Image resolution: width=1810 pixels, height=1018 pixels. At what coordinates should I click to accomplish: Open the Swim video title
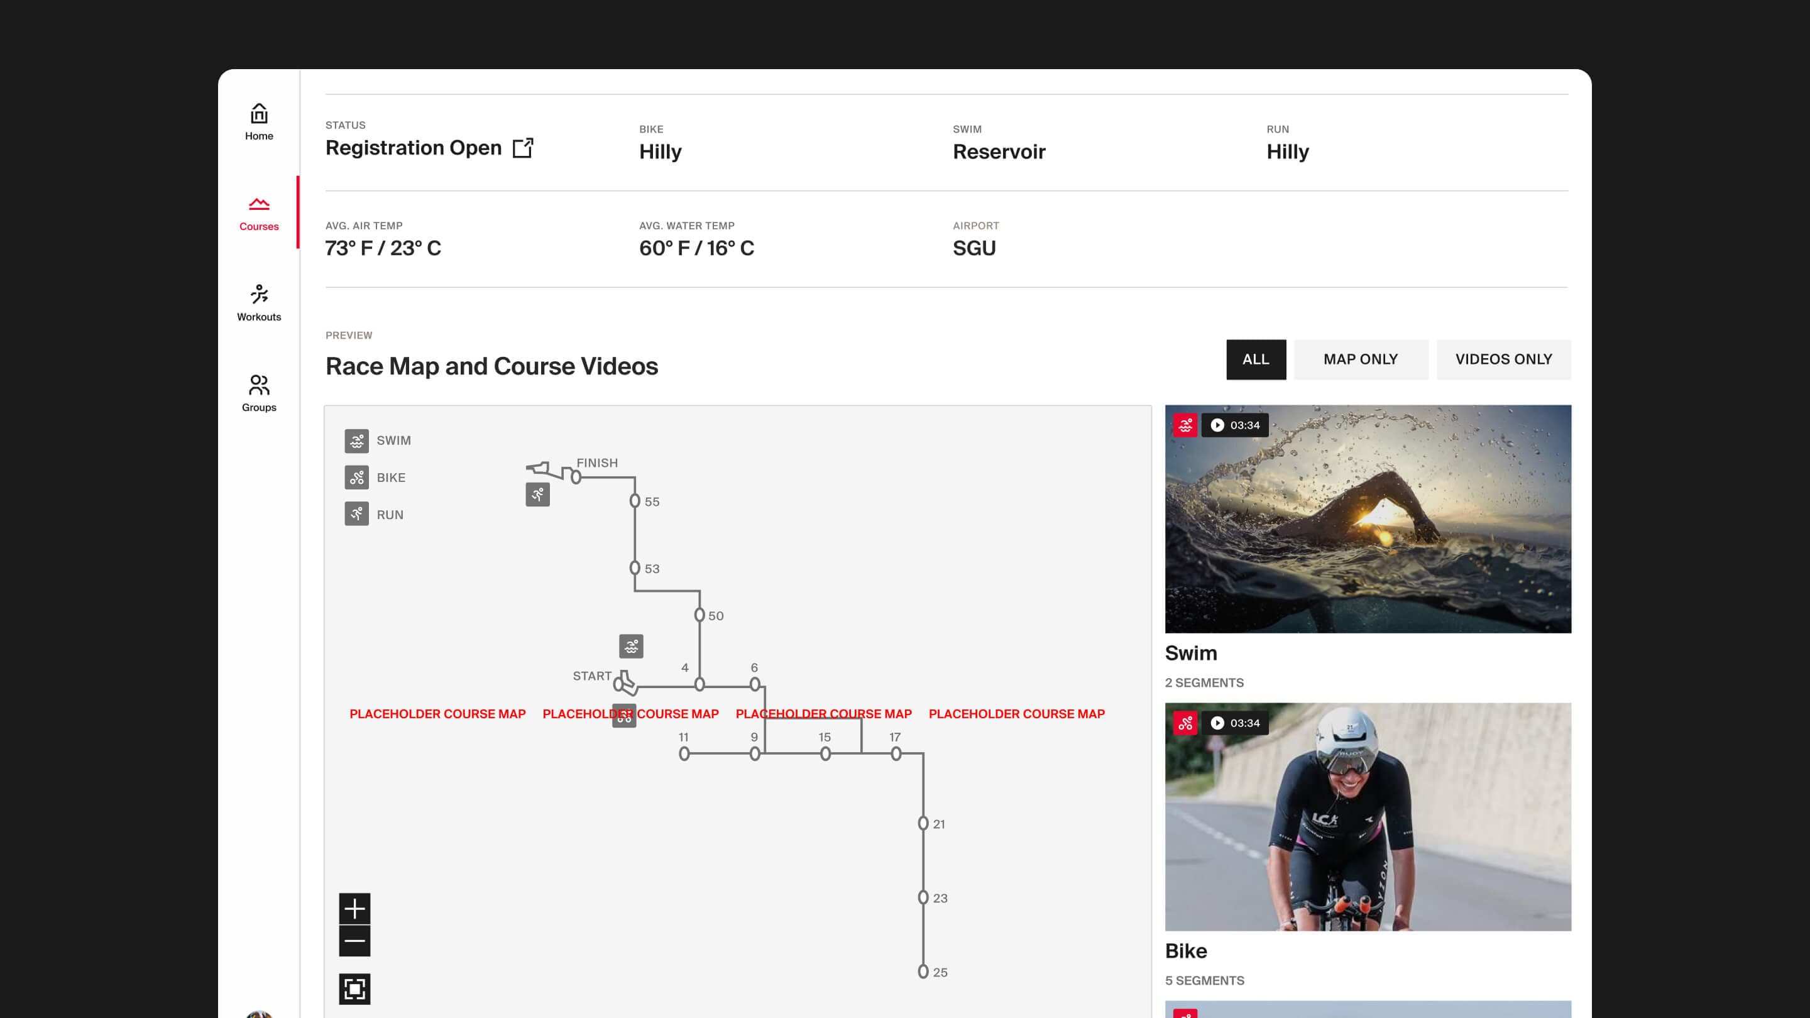point(1191,653)
